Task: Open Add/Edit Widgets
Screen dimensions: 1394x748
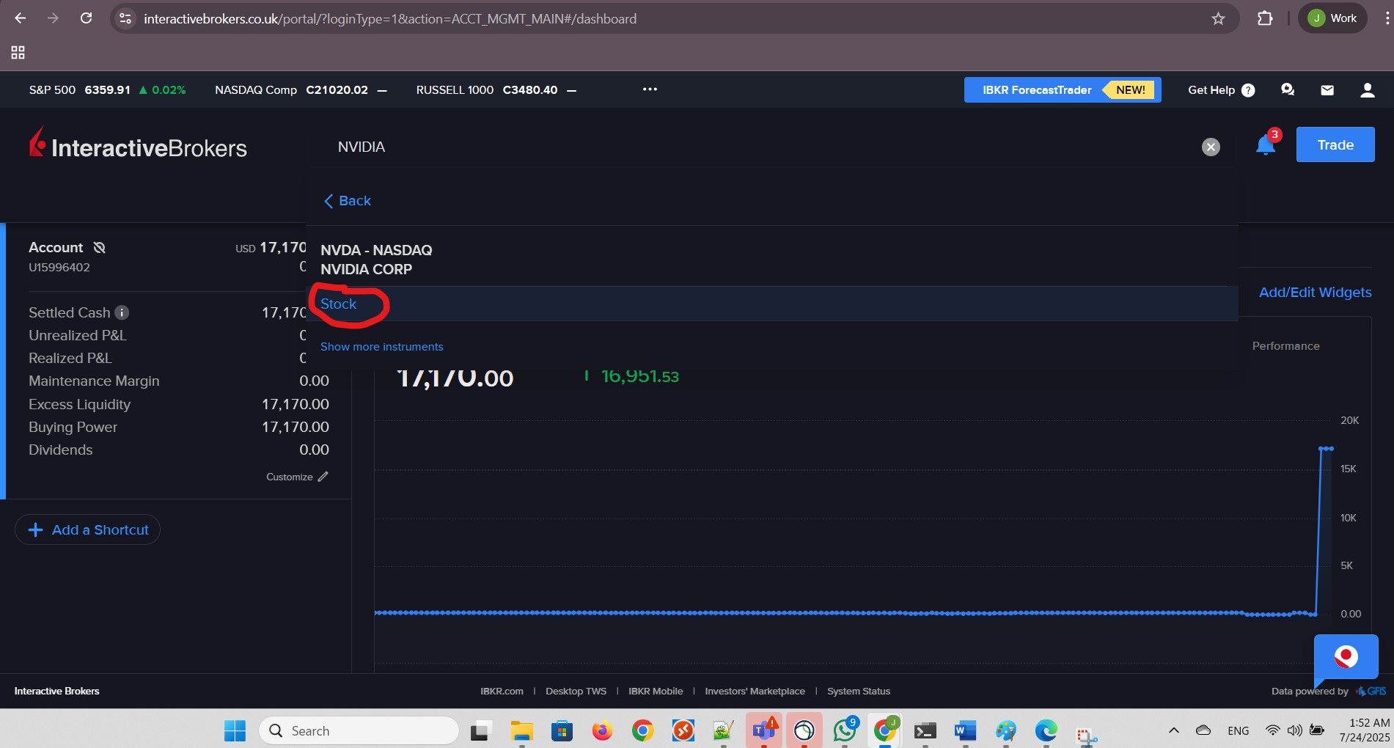Action: [1315, 292]
